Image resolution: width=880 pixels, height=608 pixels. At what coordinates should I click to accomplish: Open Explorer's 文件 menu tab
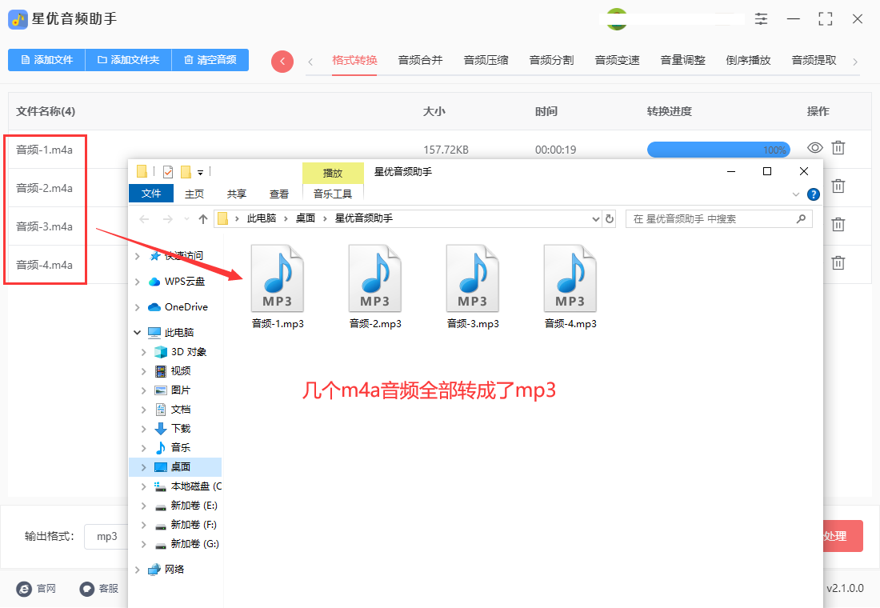(x=151, y=194)
